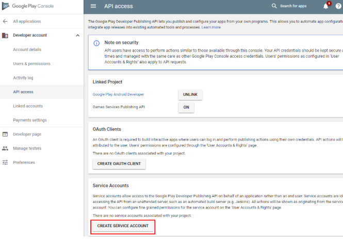Go to All applications
The width and height of the screenshot is (343, 239).
27,21
